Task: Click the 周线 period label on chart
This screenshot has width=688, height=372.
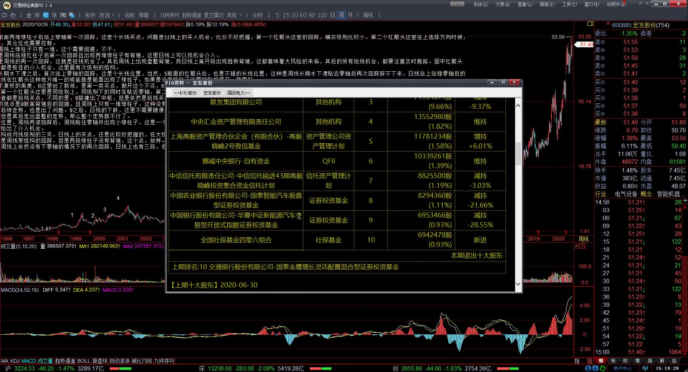Action: [583, 239]
